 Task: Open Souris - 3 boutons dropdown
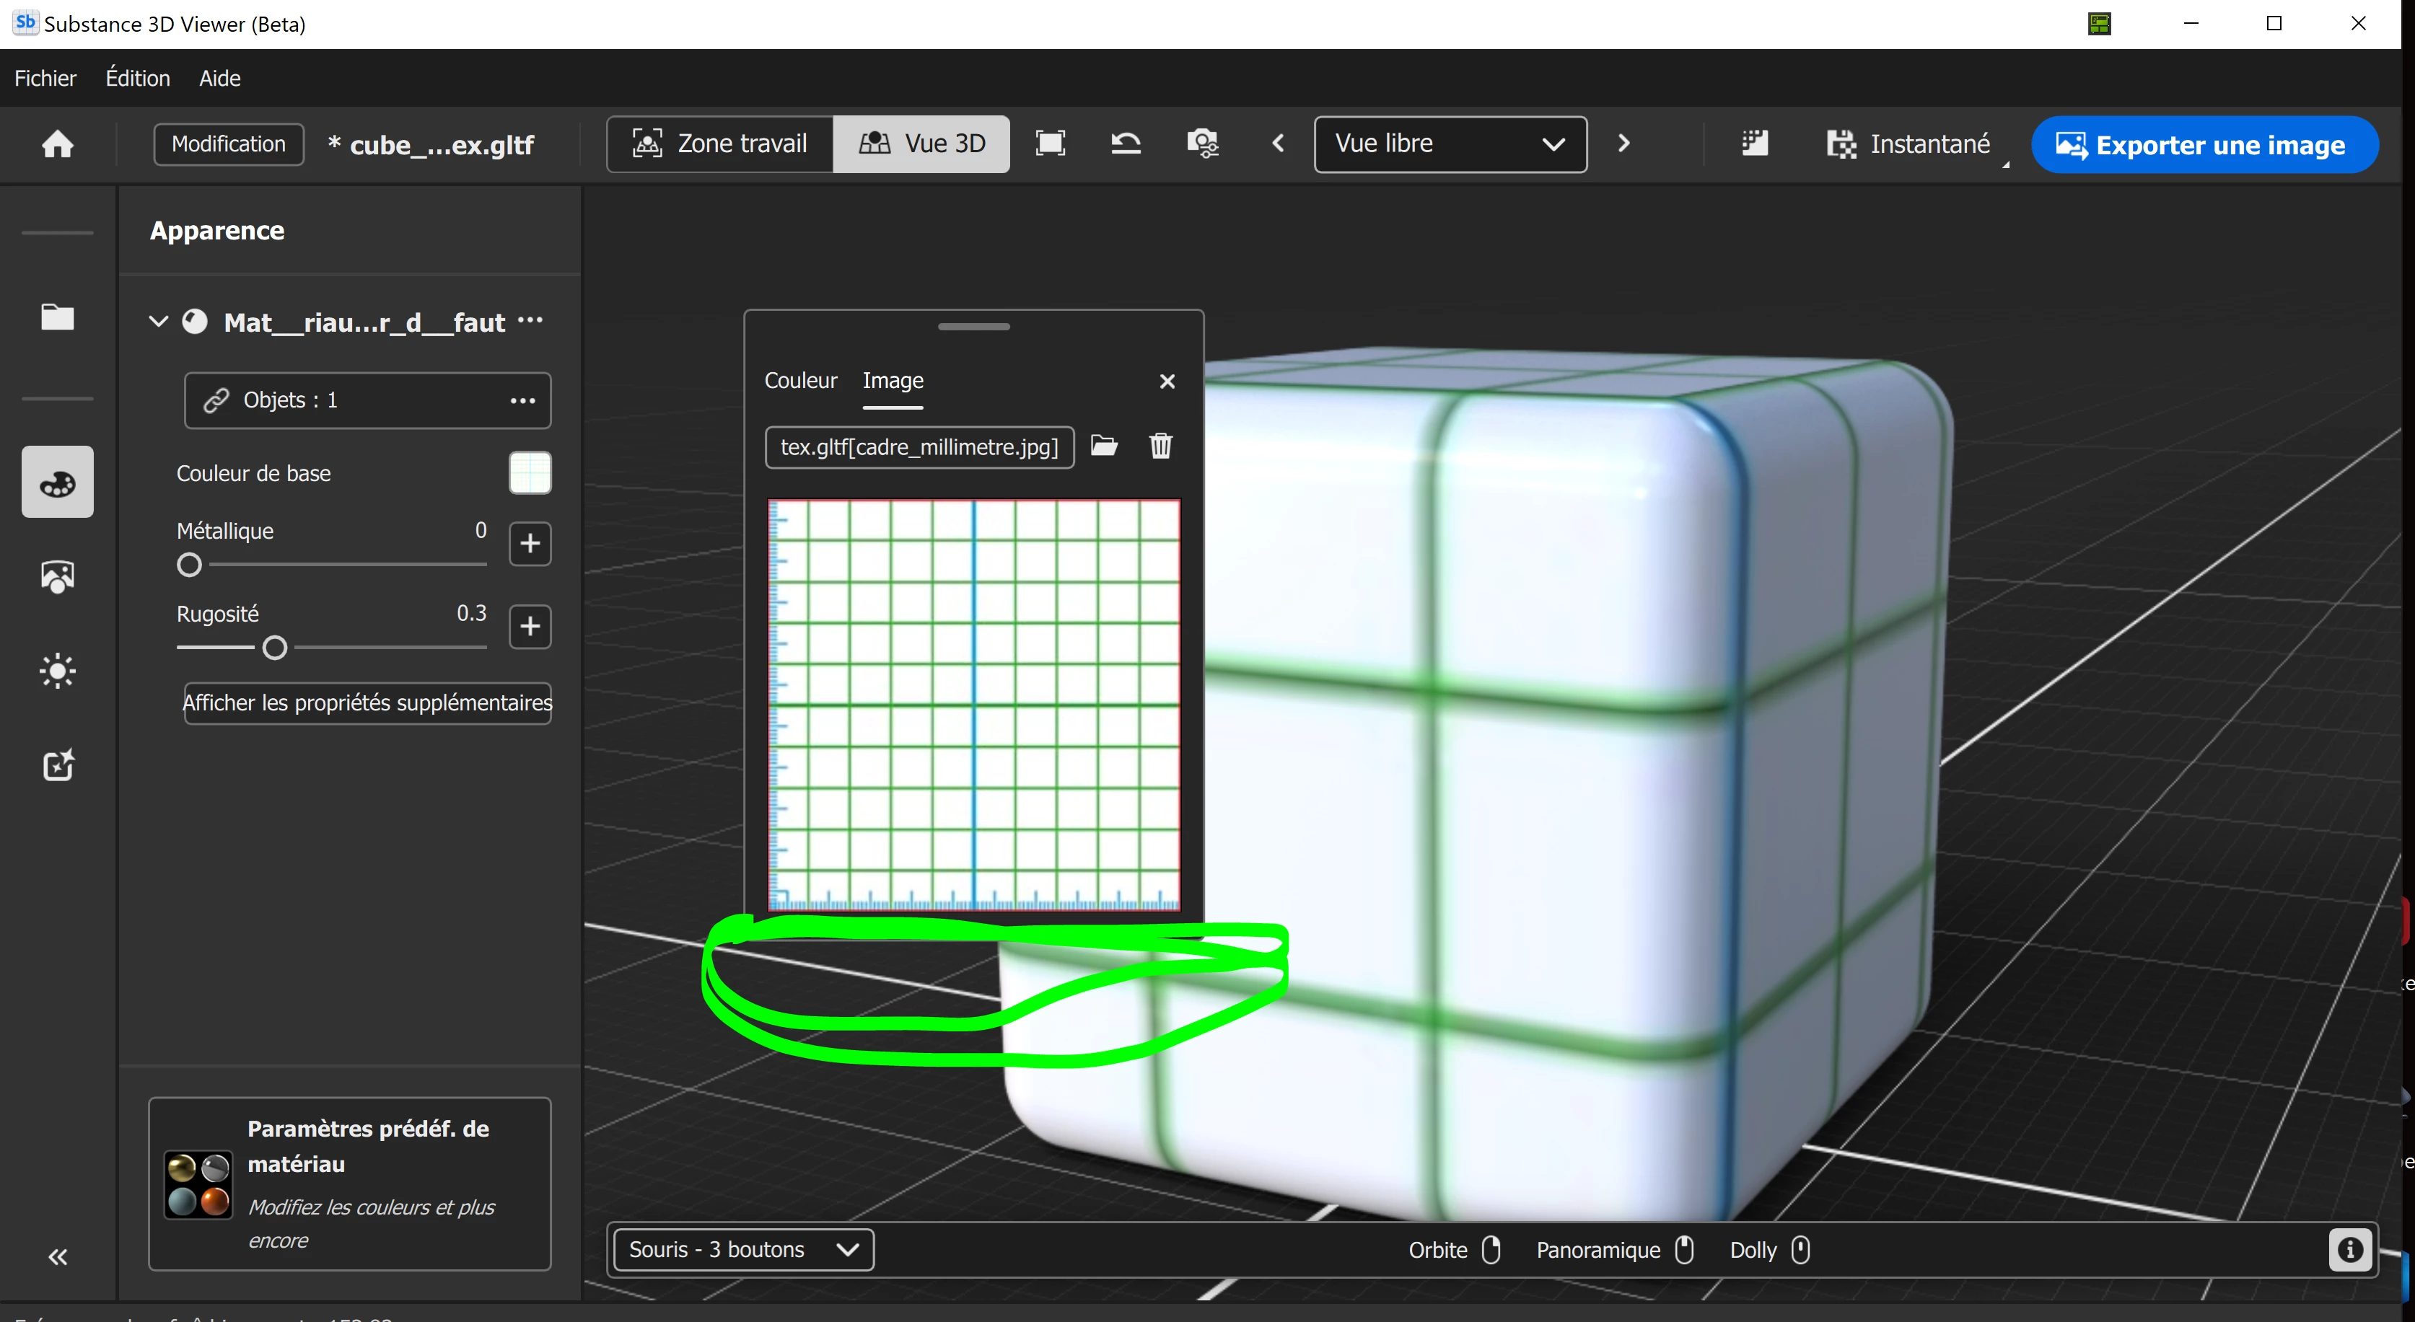click(742, 1249)
